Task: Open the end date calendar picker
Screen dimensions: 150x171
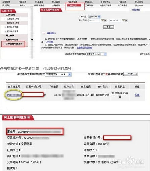Action: [125, 21]
